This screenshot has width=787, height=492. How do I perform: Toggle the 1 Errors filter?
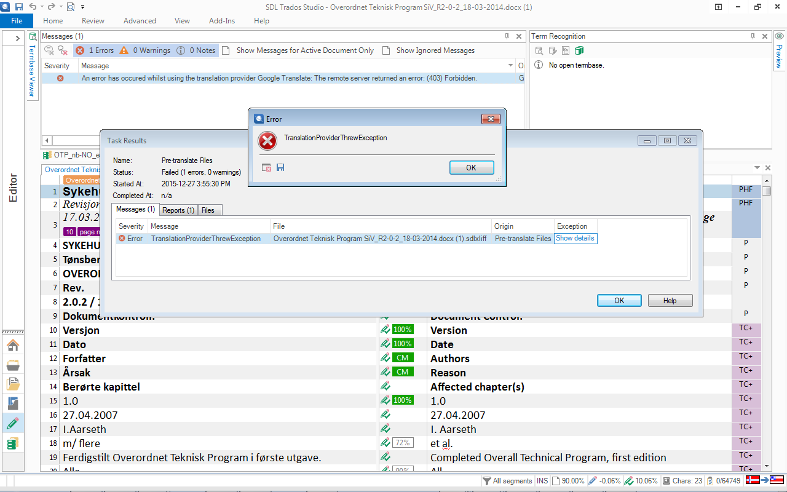95,50
